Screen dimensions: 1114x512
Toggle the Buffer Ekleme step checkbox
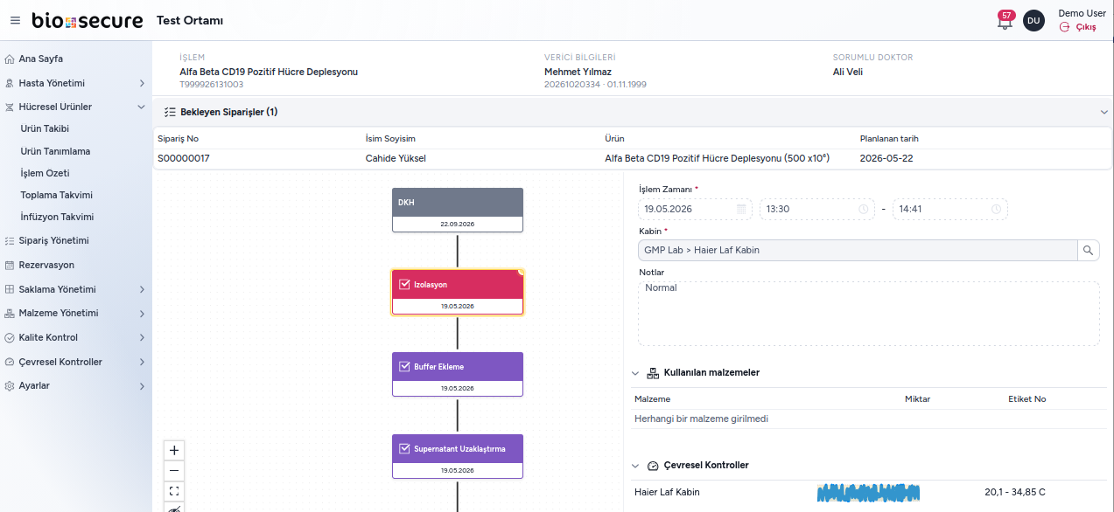(x=404, y=367)
